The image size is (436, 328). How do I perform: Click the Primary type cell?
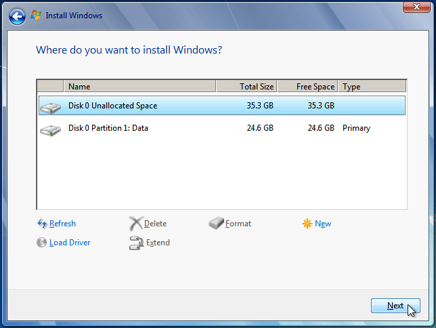click(356, 128)
